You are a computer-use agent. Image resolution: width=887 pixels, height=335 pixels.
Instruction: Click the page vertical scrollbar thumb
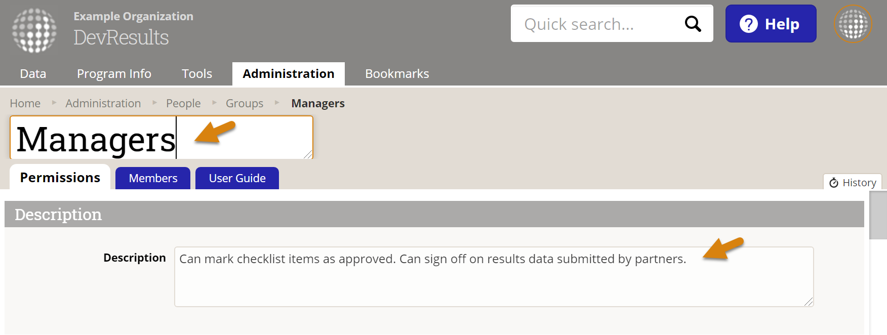[878, 215]
